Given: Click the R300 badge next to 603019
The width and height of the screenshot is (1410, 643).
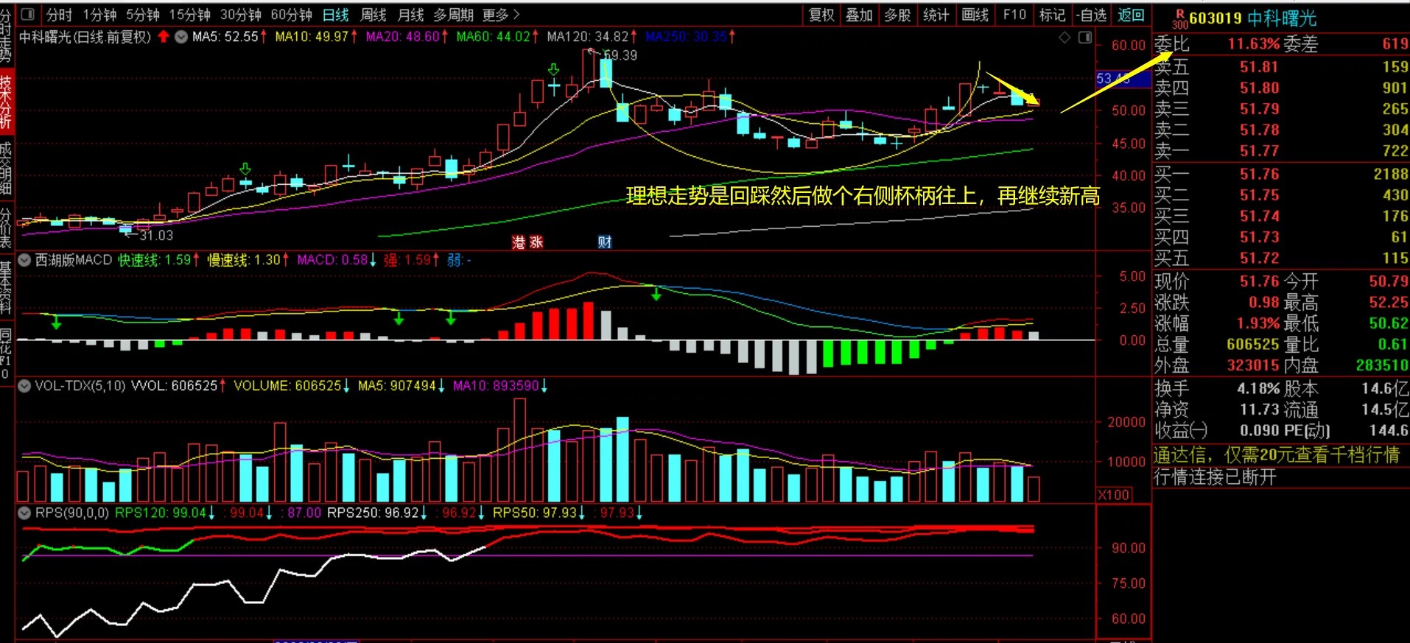Looking at the screenshot, I should (x=1179, y=18).
